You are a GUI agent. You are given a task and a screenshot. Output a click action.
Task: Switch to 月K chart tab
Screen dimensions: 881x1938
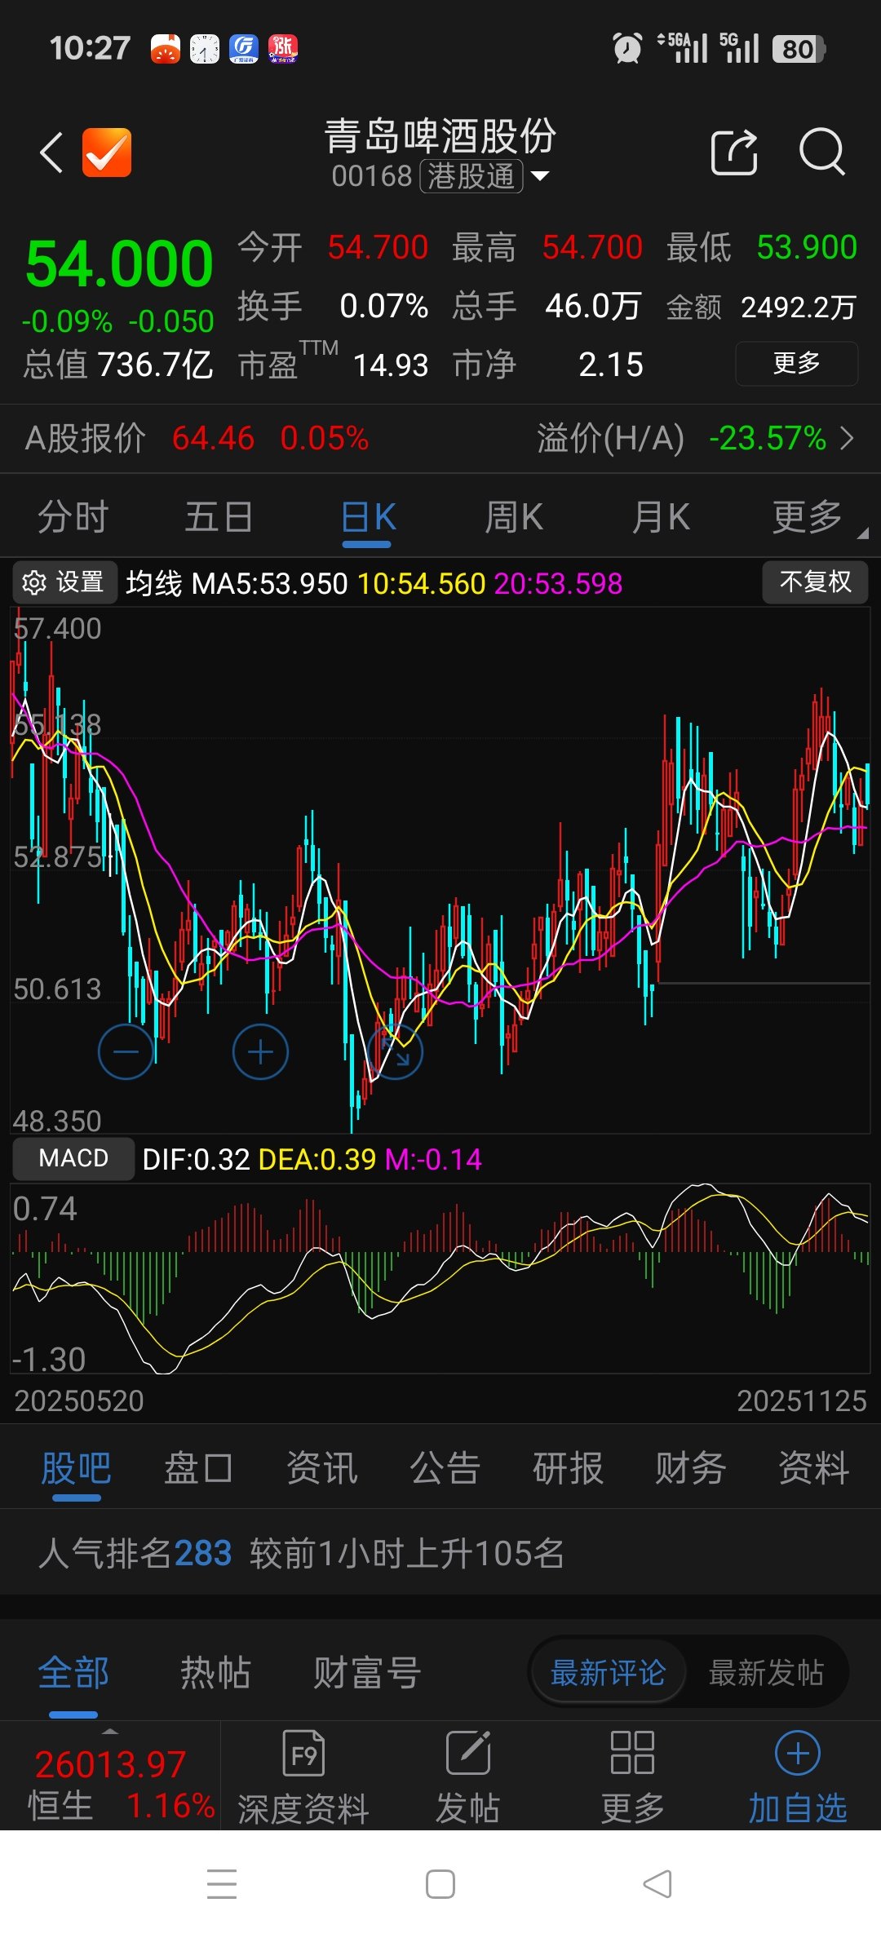(661, 517)
